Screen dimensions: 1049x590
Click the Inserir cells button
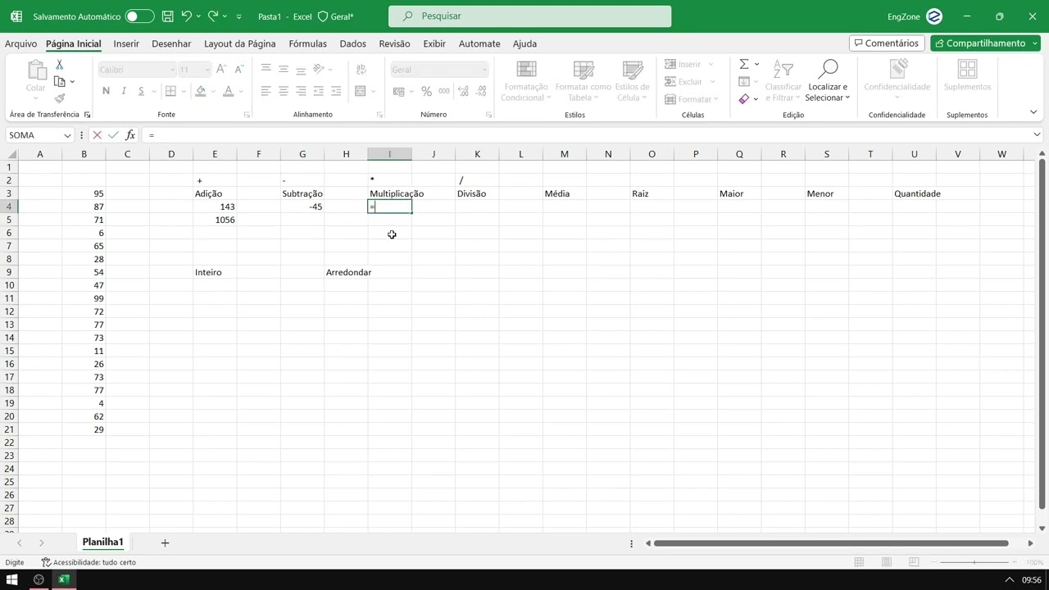click(x=688, y=64)
